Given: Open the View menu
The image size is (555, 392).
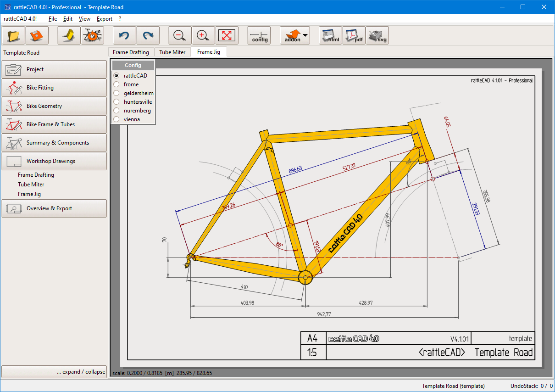Looking at the screenshot, I should (84, 19).
